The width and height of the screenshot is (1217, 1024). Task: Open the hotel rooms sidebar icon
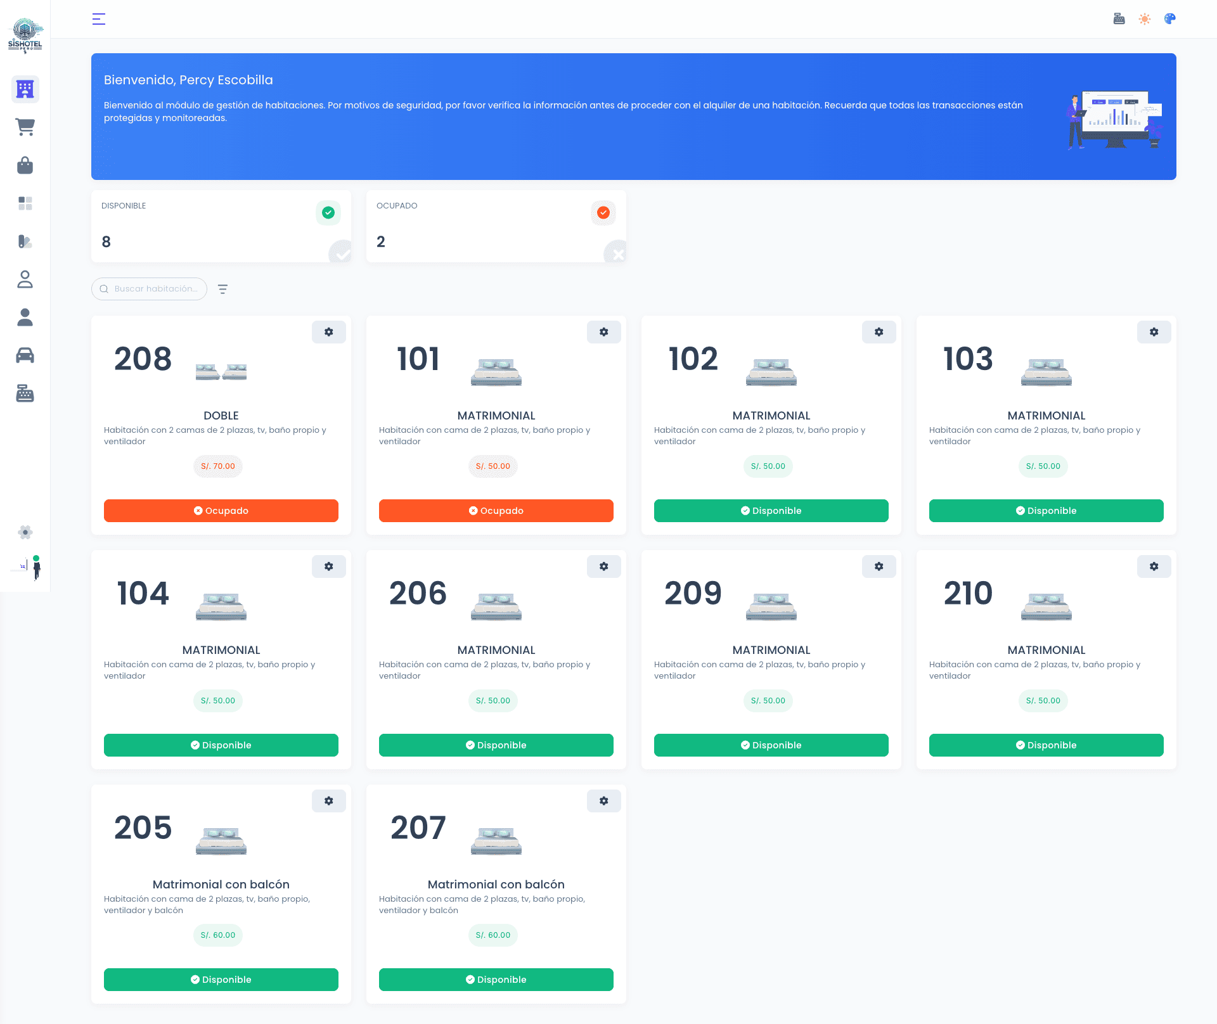click(25, 89)
